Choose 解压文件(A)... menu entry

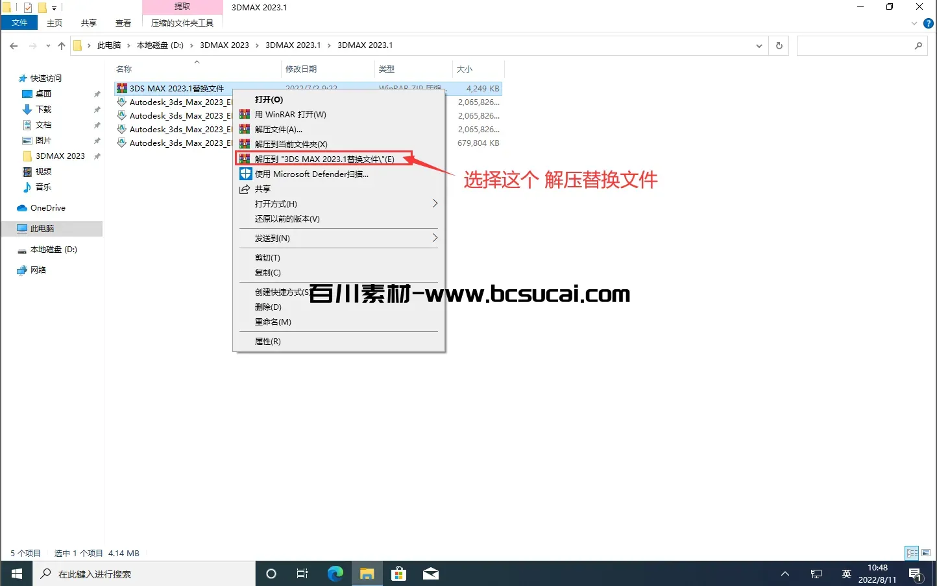[339, 130]
